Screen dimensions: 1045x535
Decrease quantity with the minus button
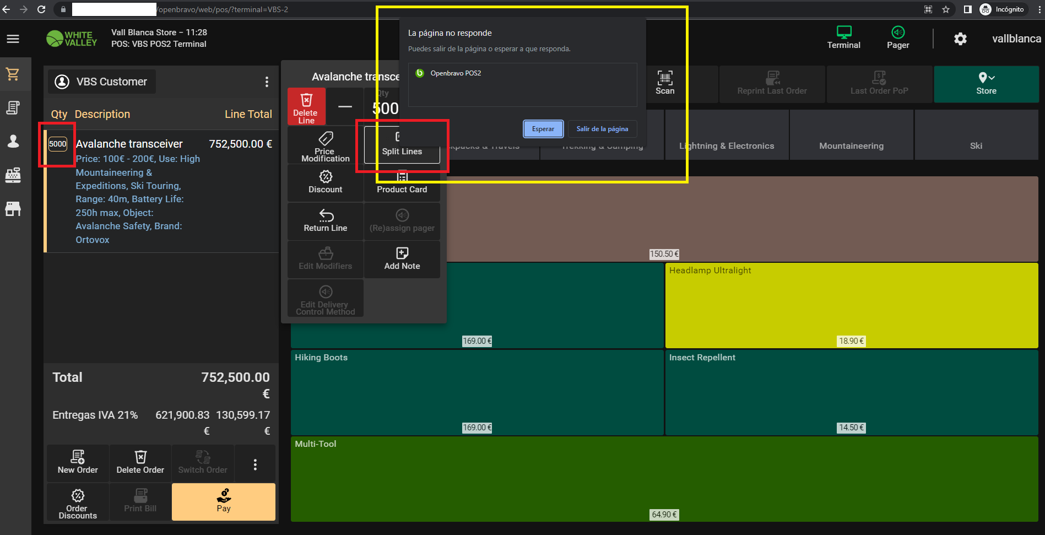pyautogui.click(x=345, y=107)
